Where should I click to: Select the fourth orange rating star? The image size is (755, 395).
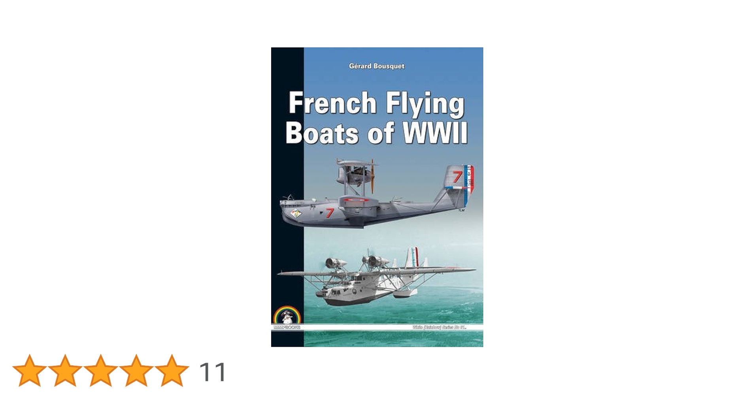pos(136,371)
